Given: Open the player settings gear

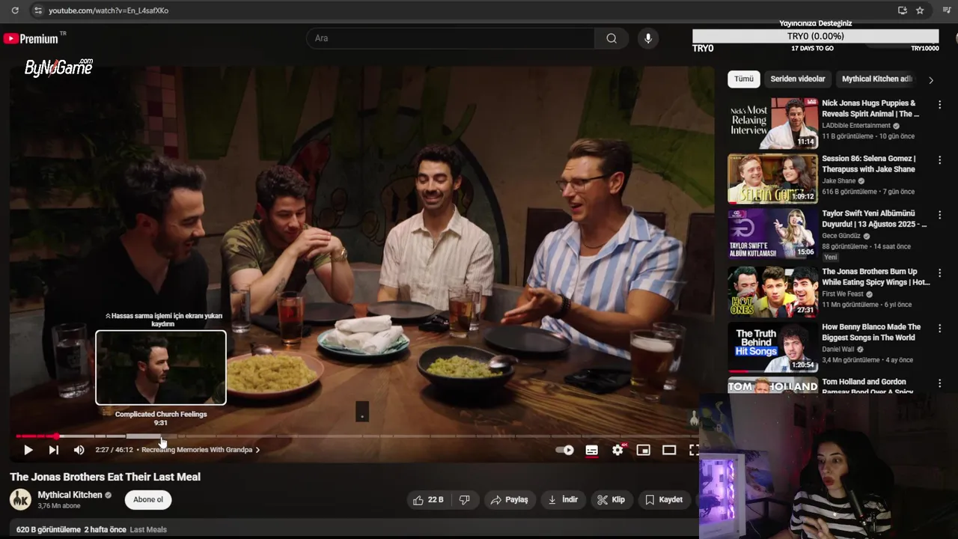Looking at the screenshot, I should click(x=617, y=450).
